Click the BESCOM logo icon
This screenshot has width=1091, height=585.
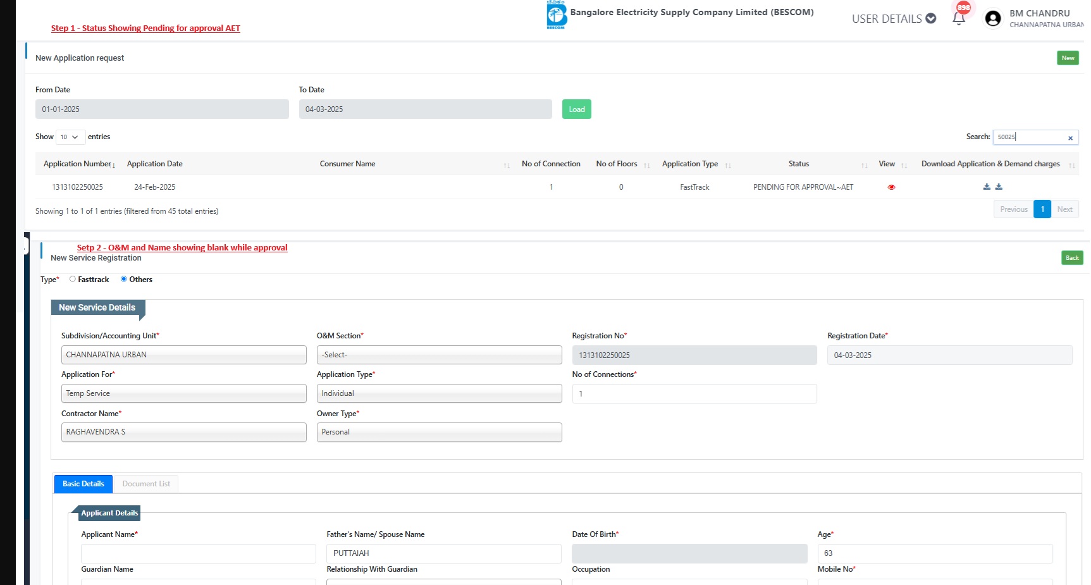coord(556,15)
